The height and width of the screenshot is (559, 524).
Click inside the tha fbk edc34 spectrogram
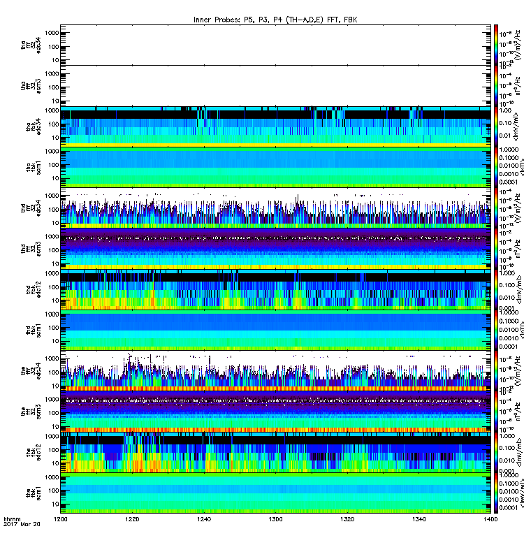[x=275, y=126]
